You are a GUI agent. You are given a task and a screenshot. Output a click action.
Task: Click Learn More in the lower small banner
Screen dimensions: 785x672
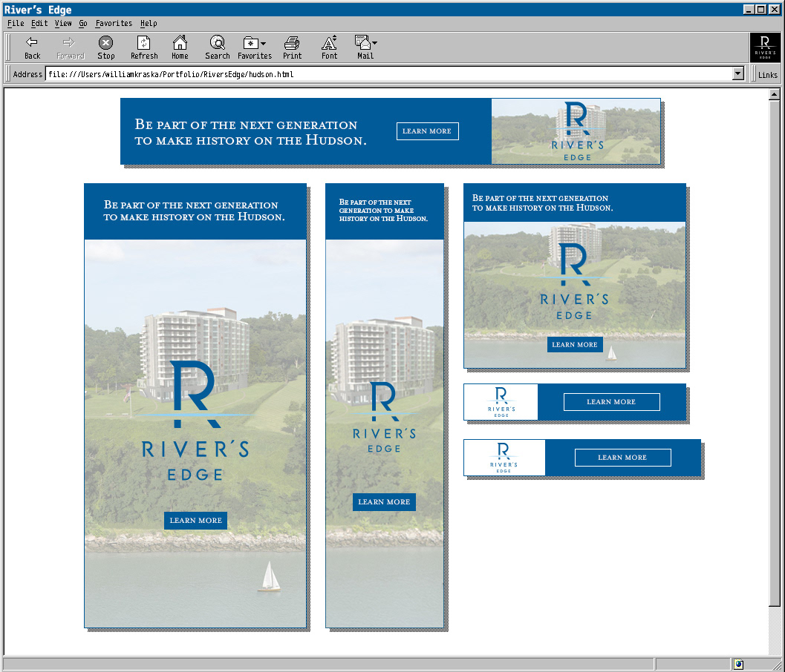click(623, 458)
